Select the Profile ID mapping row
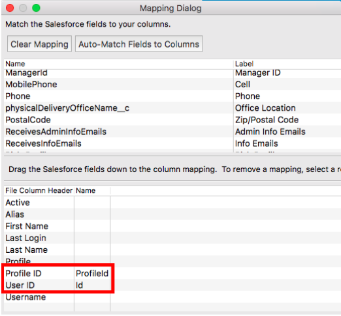The width and height of the screenshot is (341, 316). click(x=172, y=274)
